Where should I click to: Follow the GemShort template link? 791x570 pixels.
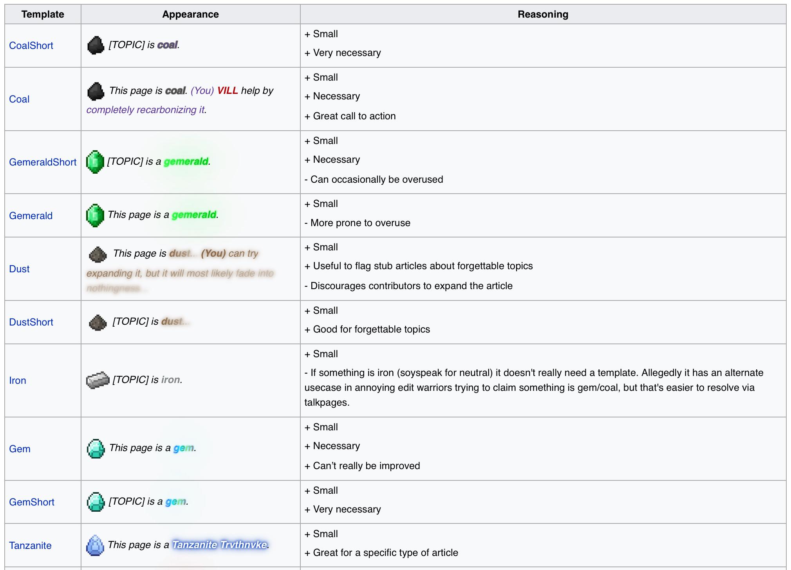(x=32, y=502)
